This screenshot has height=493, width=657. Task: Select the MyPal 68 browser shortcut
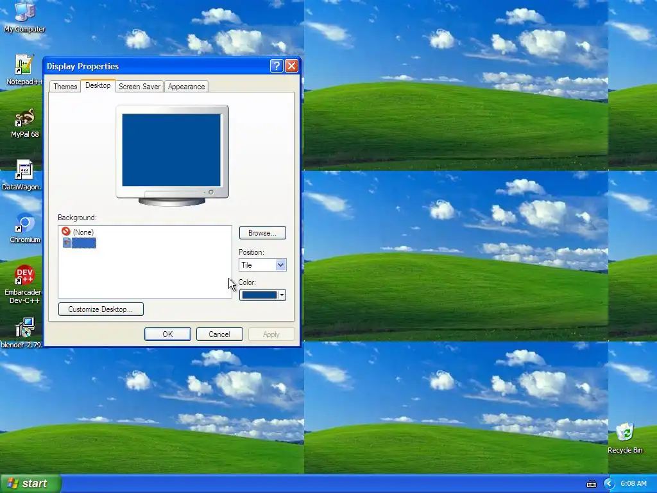point(24,123)
